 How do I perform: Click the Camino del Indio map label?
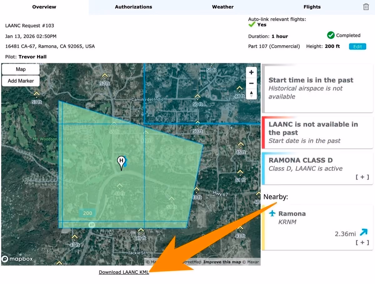pos(147,99)
